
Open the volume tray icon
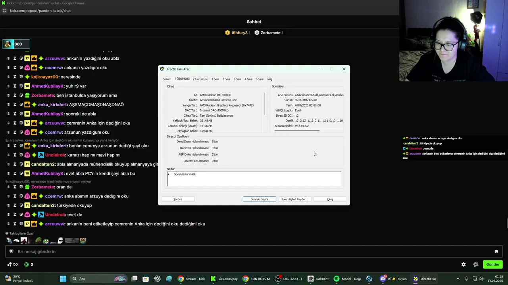(x=482, y=279)
